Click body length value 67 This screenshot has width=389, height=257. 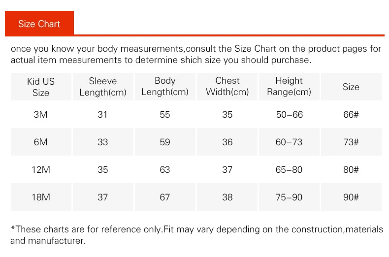(165, 197)
